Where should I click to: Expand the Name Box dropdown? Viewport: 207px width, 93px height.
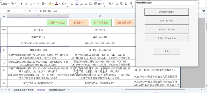click(21, 11)
